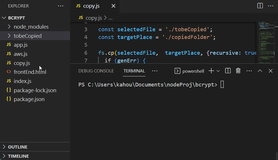Open app.js from the explorer
The height and width of the screenshot is (160, 278).
tap(35, 45)
